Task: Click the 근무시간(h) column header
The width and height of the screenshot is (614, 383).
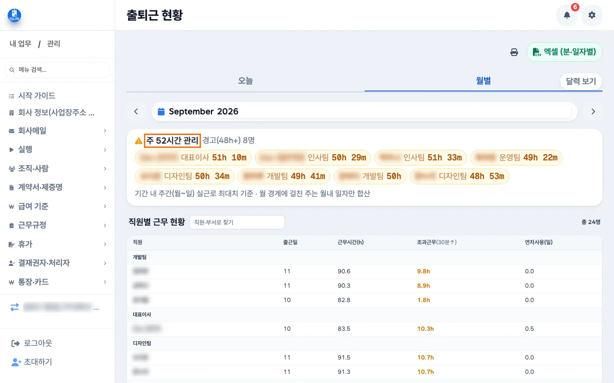Action: coord(351,242)
